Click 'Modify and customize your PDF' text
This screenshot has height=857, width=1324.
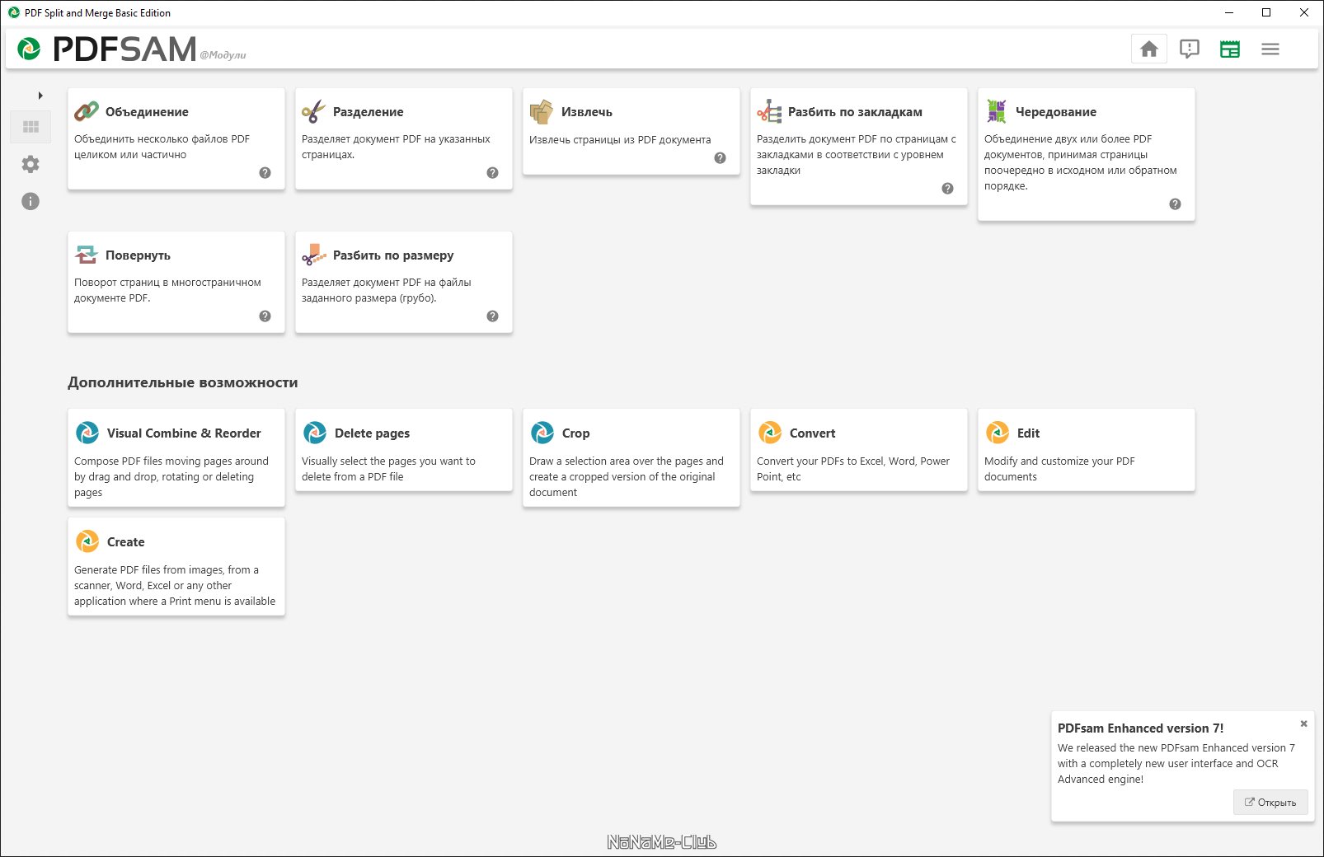click(x=1059, y=469)
